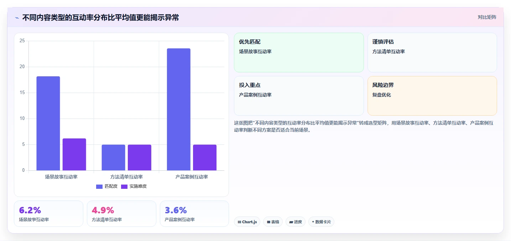Viewport: 511px width, 241px height.
Task: Click the description paragraph starting 这张图把
Action: [364, 126]
